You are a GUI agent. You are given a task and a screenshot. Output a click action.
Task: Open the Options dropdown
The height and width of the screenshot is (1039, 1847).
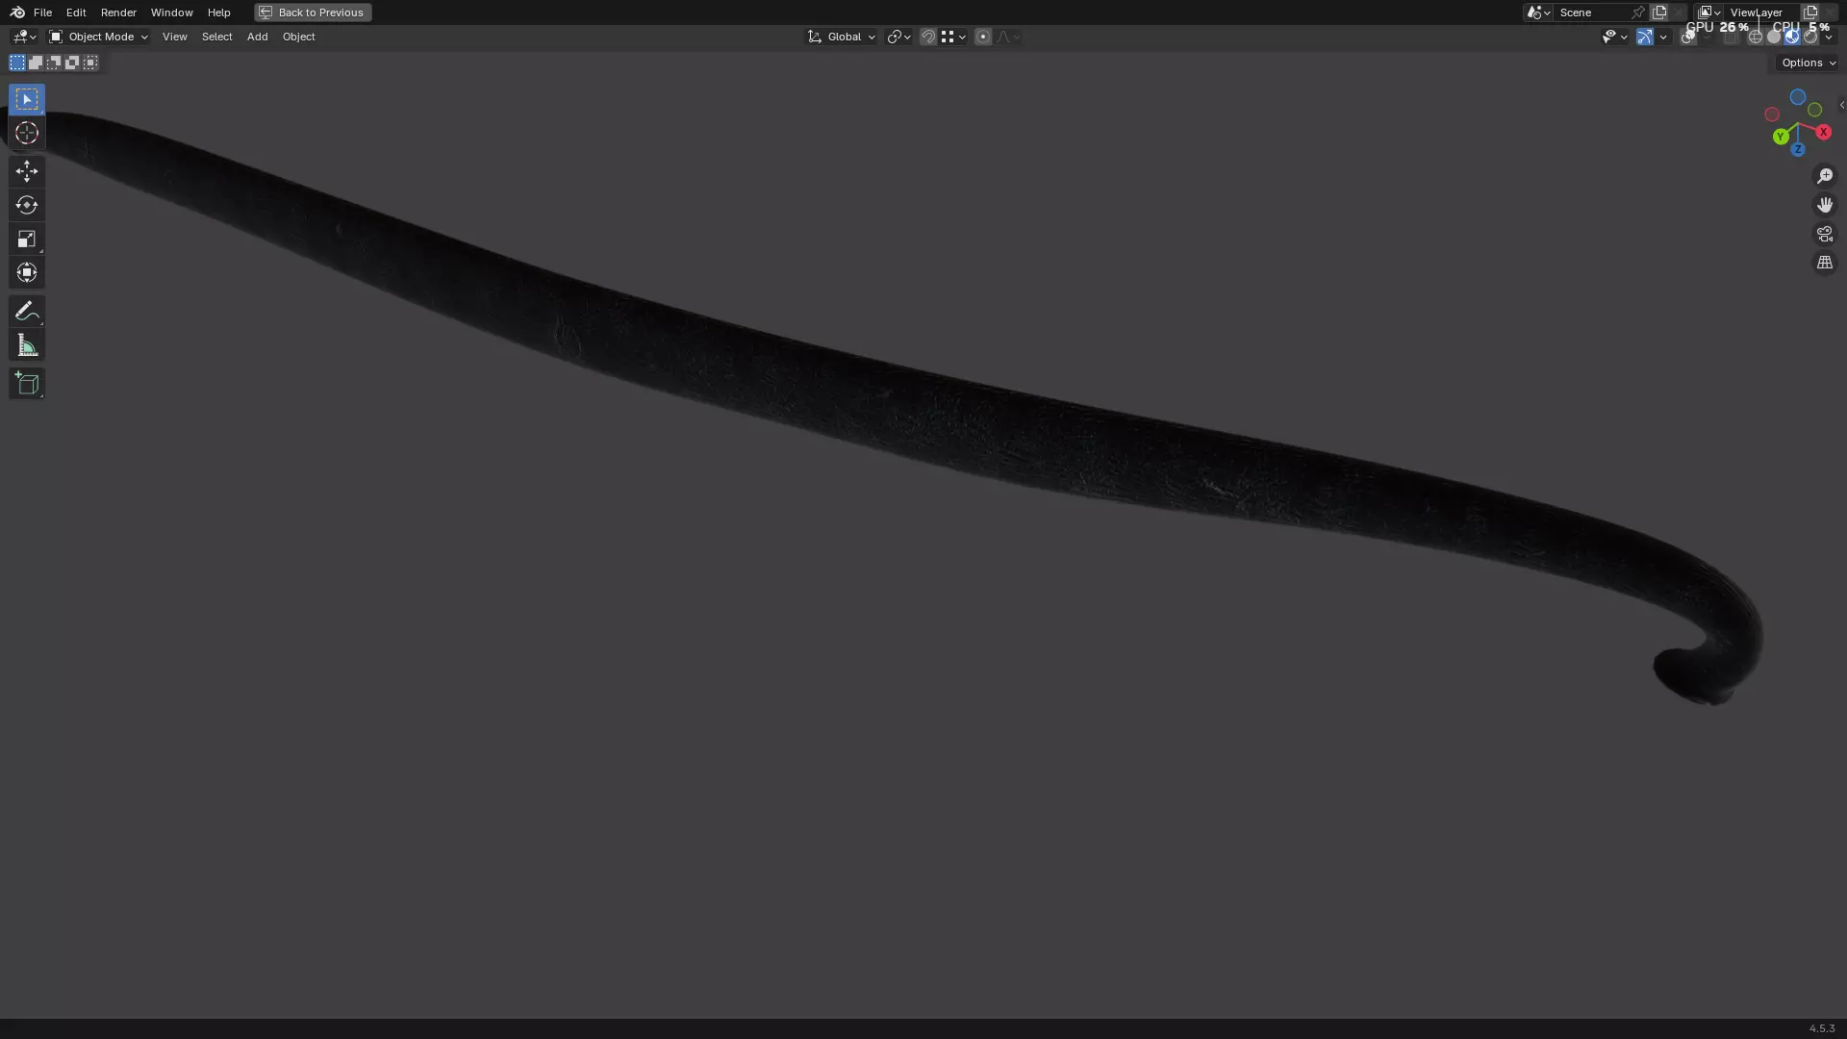tap(1808, 63)
